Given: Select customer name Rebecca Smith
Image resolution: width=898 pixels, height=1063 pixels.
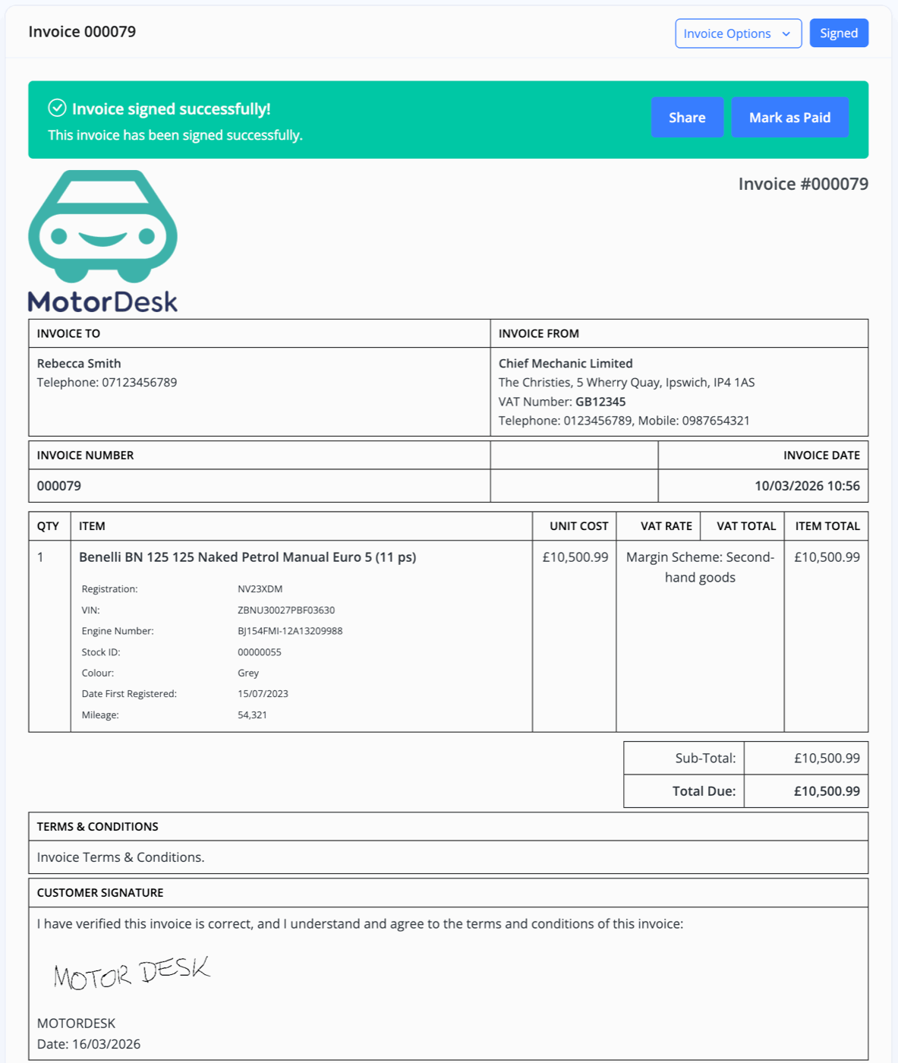Looking at the screenshot, I should [79, 364].
